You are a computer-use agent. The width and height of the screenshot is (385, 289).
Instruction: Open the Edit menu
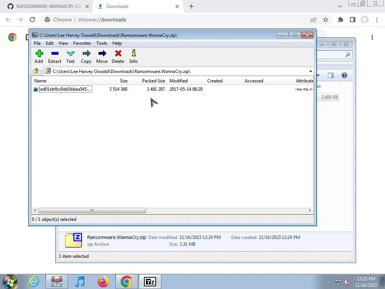(50, 43)
